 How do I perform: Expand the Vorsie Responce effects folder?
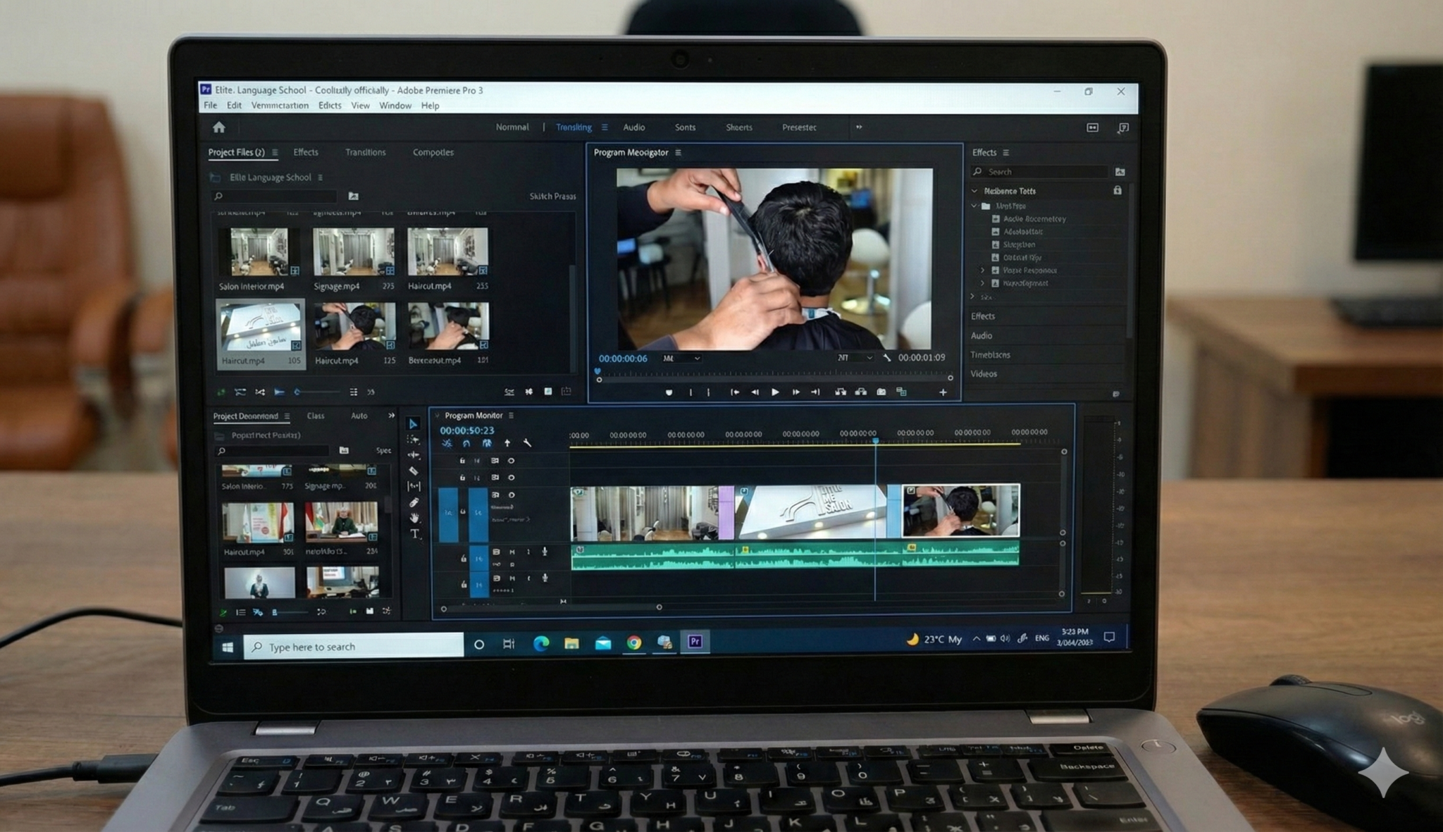(x=983, y=271)
